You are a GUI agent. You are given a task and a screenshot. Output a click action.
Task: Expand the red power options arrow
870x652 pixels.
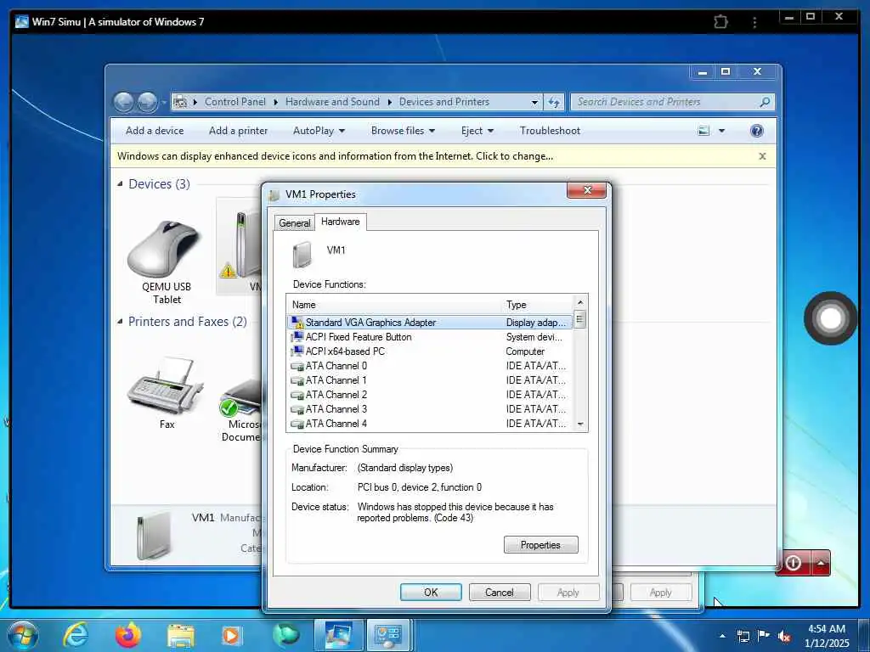point(820,563)
